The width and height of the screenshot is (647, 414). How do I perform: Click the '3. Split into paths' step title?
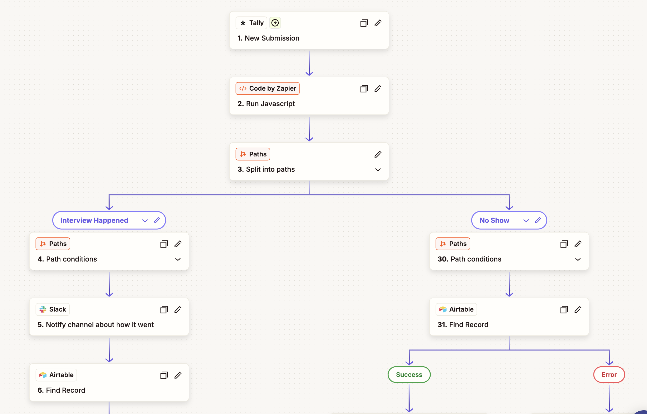(266, 169)
